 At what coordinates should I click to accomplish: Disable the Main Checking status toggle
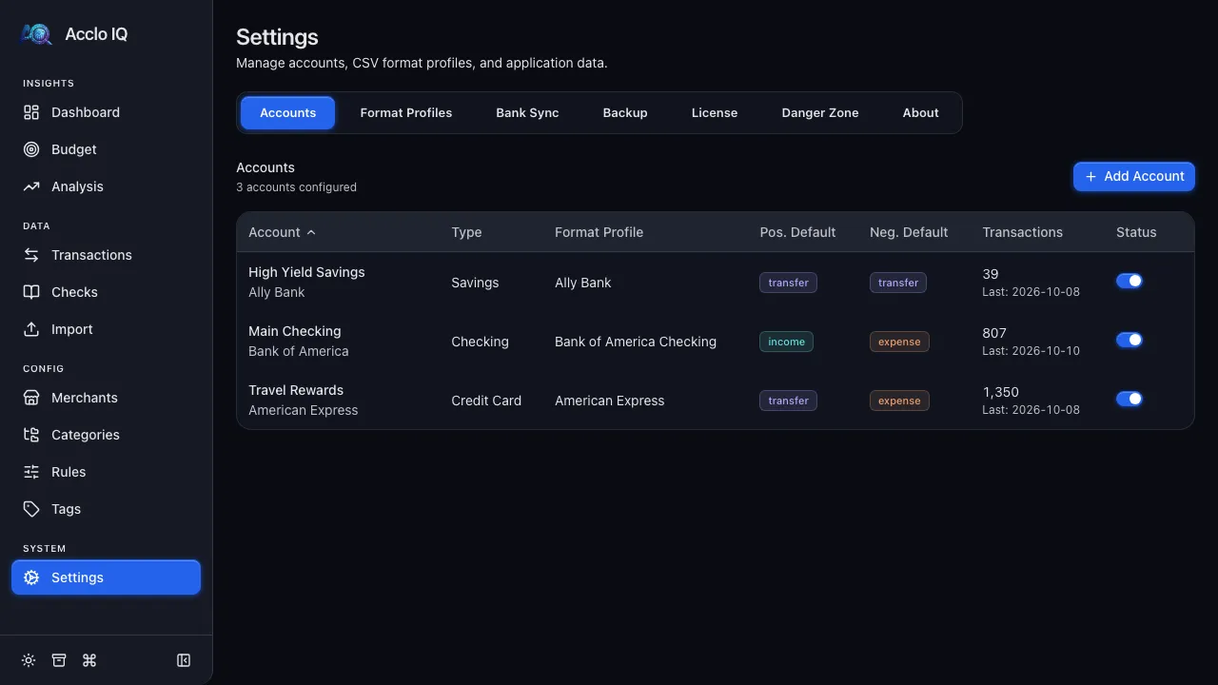(1130, 340)
